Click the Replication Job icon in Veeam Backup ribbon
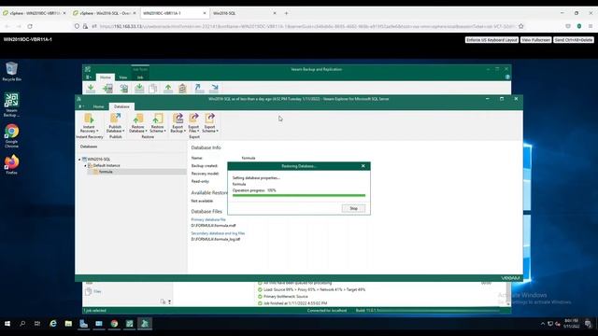The width and height of the screenshot is (598, 336). click(x=107, y=89)
